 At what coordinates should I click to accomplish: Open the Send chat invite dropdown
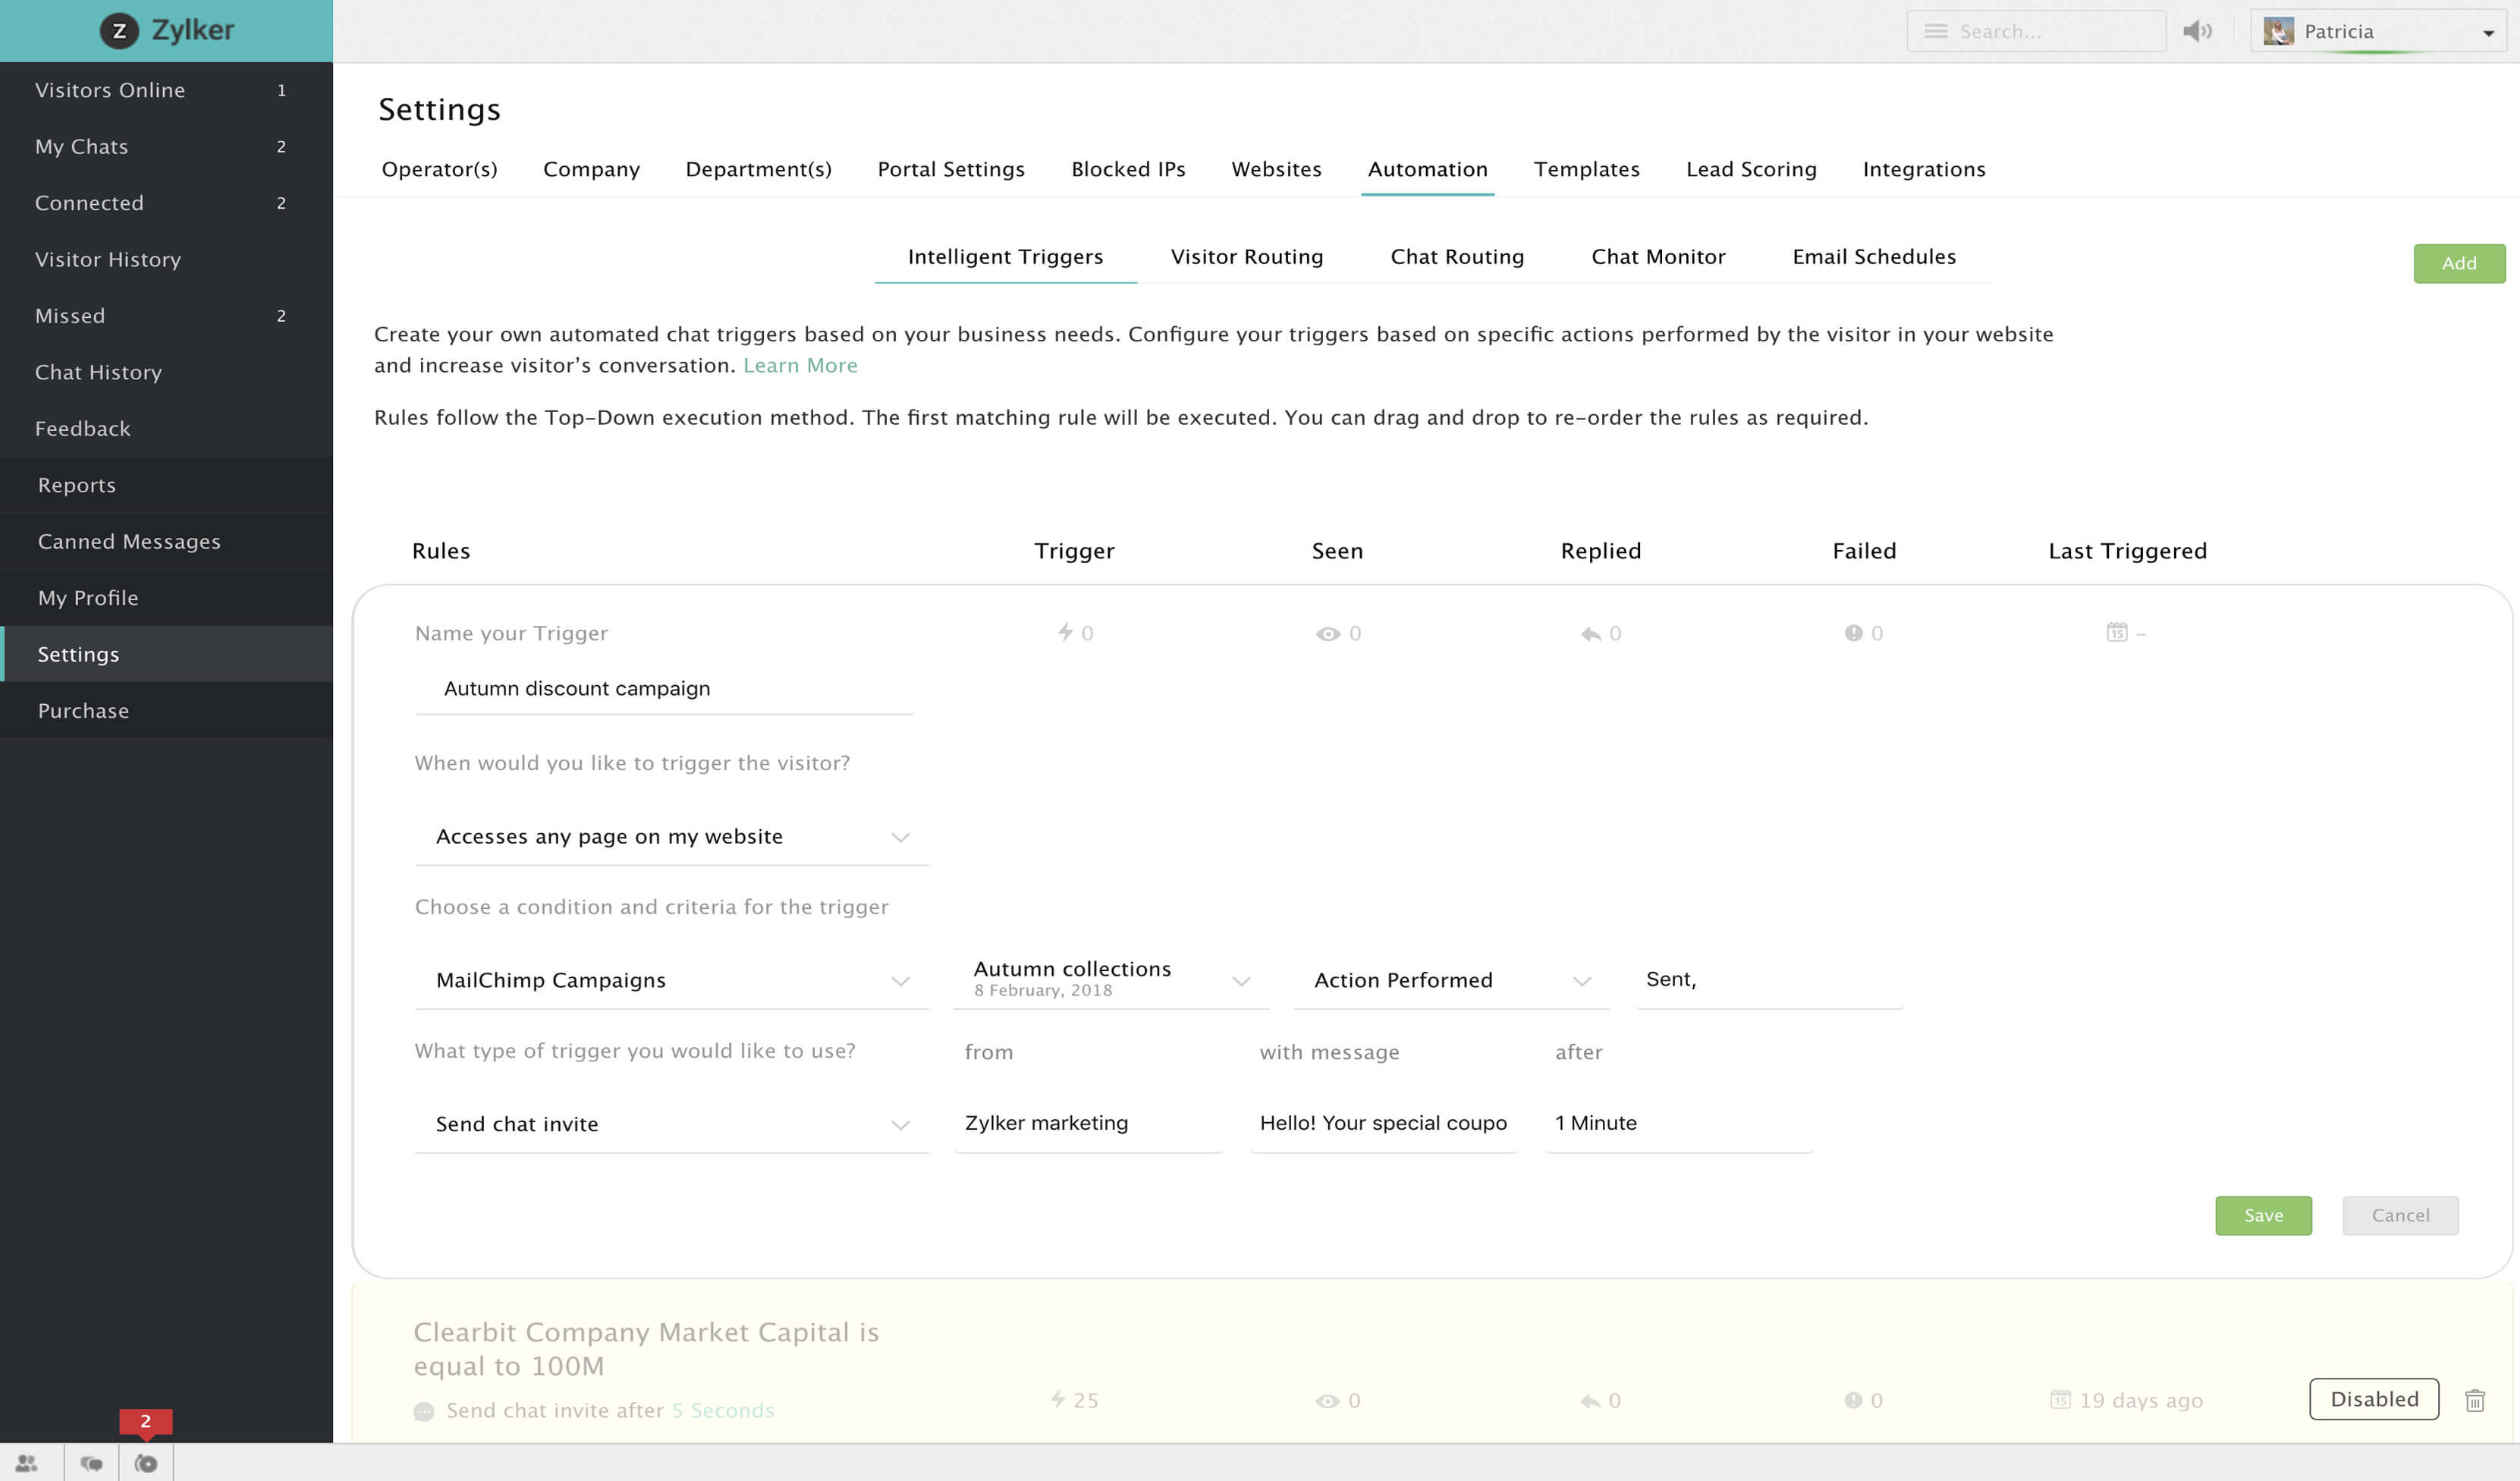[671, 1124]
